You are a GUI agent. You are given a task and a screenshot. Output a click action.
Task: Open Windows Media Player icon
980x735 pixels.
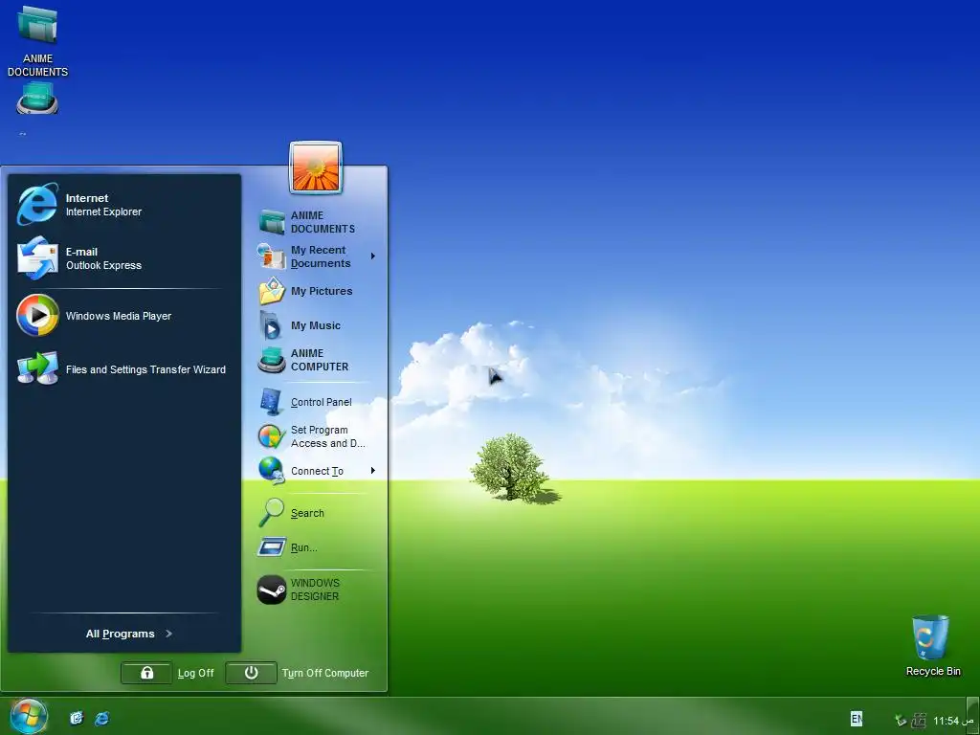tap(37, 316)
